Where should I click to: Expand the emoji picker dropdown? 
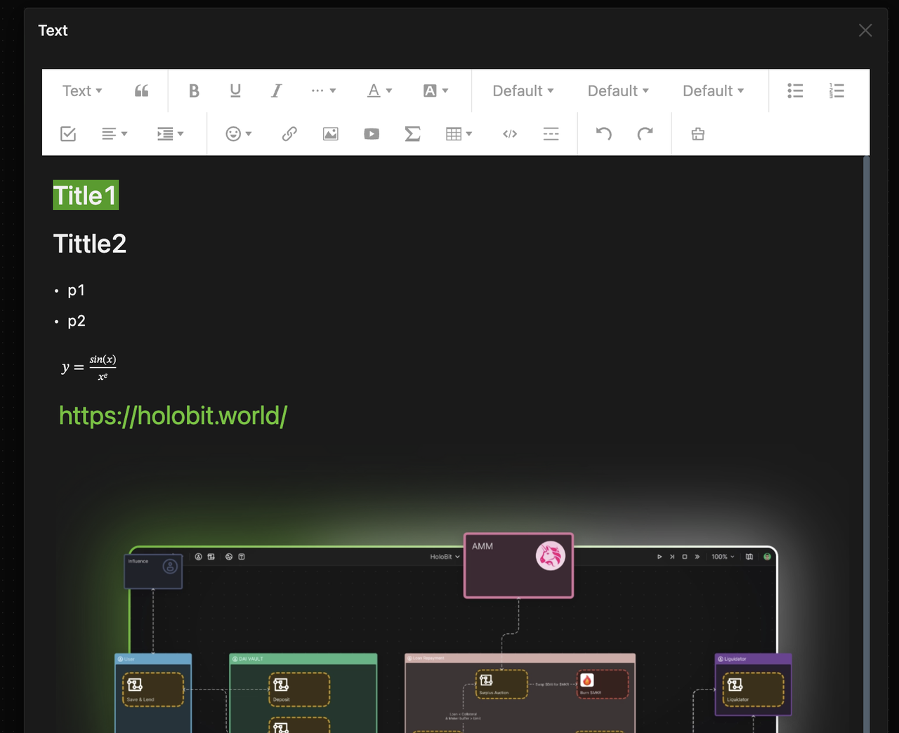point(239,133)
